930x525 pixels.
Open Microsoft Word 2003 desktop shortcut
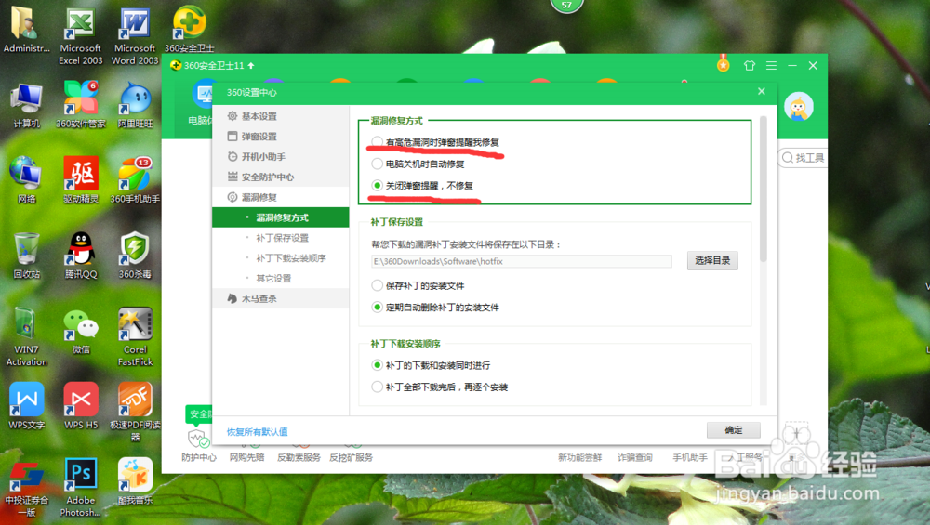(135, 35)
